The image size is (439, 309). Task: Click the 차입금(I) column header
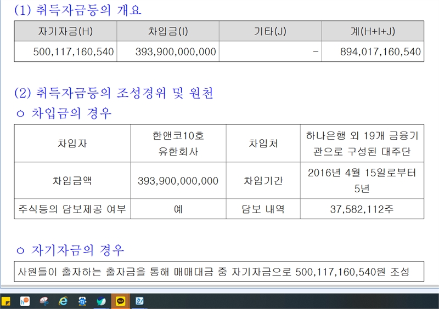(168, 31)
